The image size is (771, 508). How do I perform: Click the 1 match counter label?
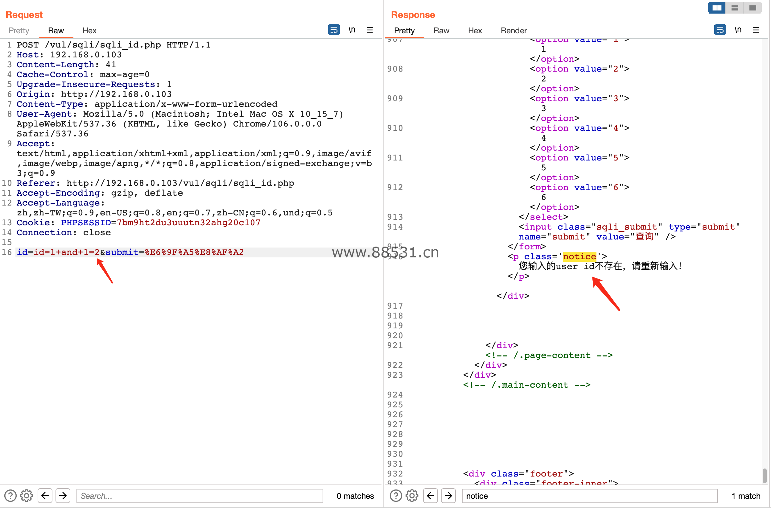746,496
